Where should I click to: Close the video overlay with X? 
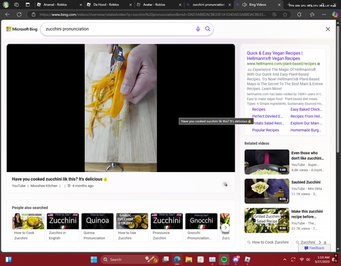(x=328, y=29)
